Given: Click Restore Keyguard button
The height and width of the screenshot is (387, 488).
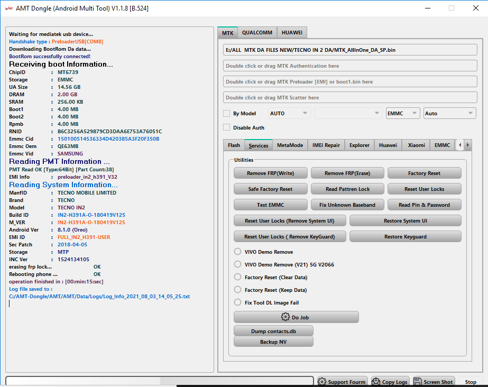Looking at the screenshot, I should (405, 236).
